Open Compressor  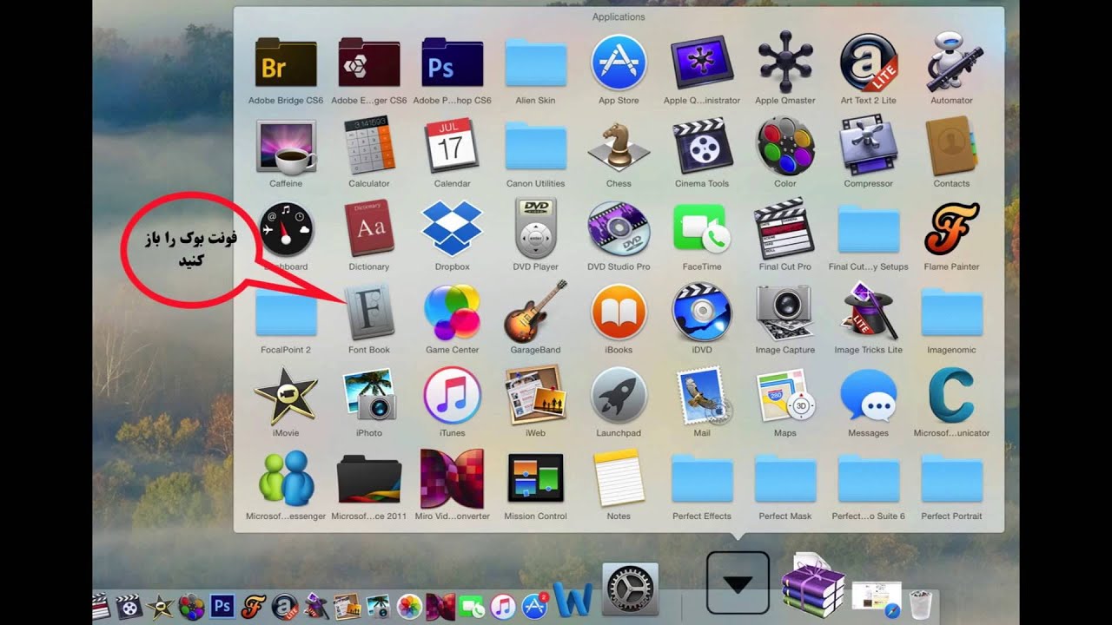click(869, 146)
